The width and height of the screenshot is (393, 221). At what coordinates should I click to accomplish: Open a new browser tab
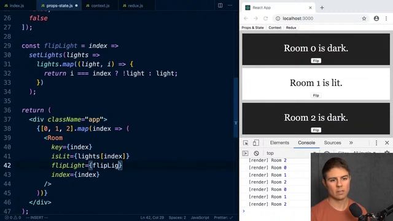click(322, 8)
